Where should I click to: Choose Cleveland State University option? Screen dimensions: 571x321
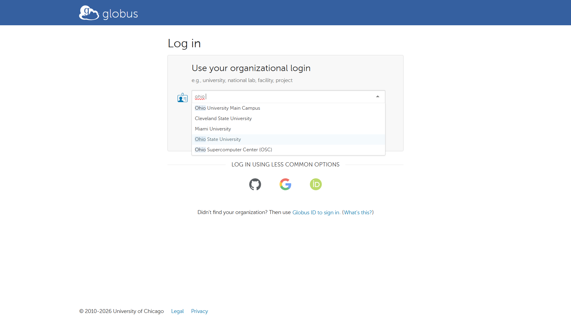(x=288, y=119)
